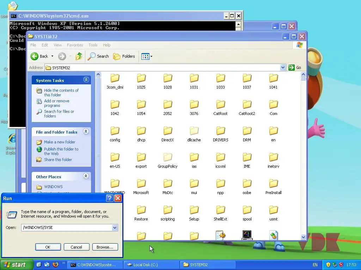The image size is (361, 270).
Task: Select the ShellExt folder
Action: tap(220, 213)
